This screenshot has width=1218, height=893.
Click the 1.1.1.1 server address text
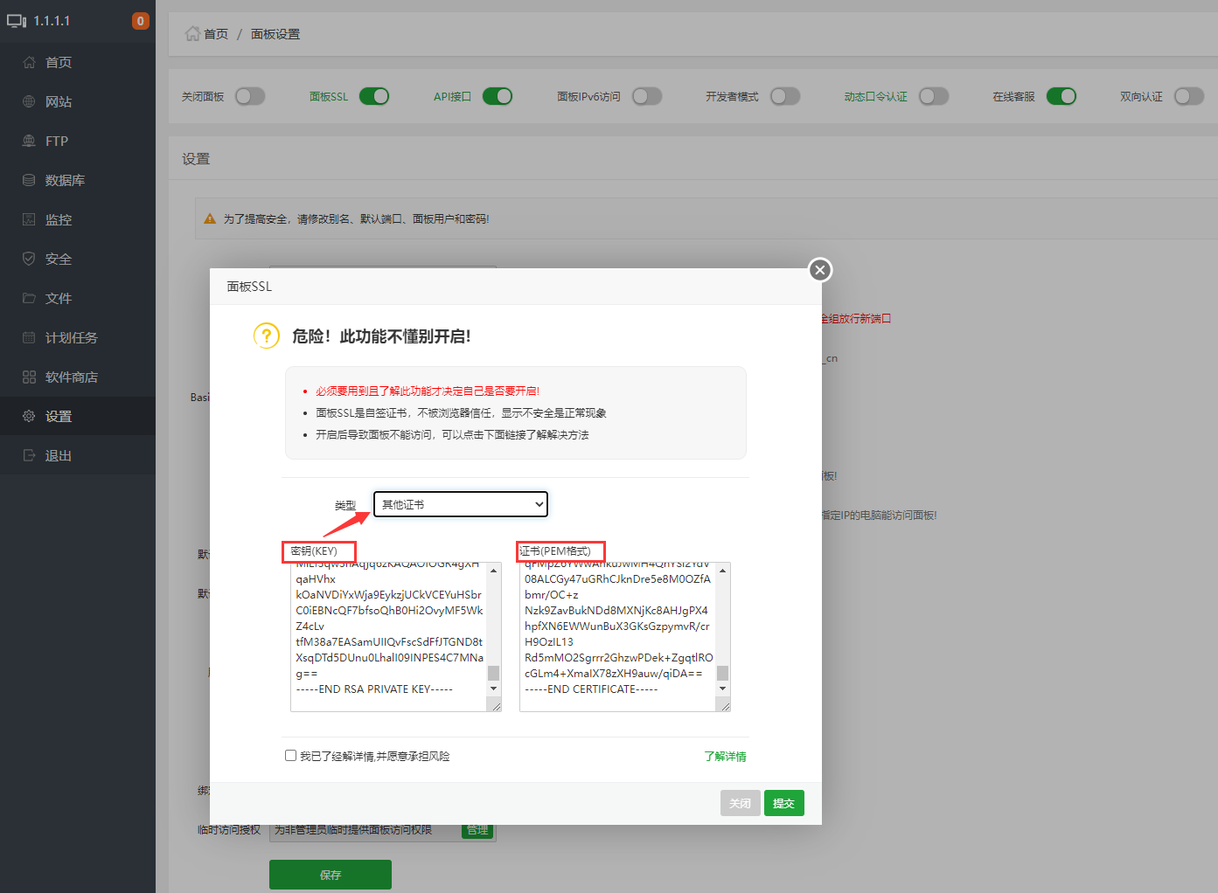pyautogui.click(x=52, y=21)
